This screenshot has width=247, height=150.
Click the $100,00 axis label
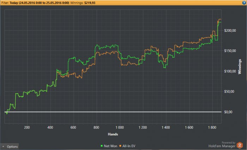tap(230, 71)
